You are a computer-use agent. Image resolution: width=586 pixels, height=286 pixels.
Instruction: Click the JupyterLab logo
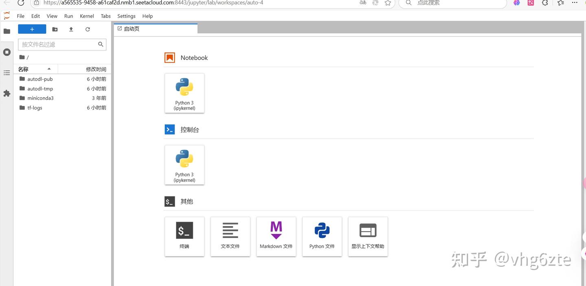tap(7, 16)
